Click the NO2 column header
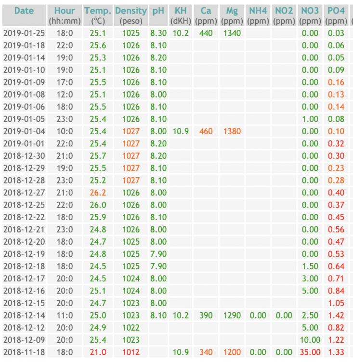The width and height of the screenshot is (353, 362). [x=284, y=11]
